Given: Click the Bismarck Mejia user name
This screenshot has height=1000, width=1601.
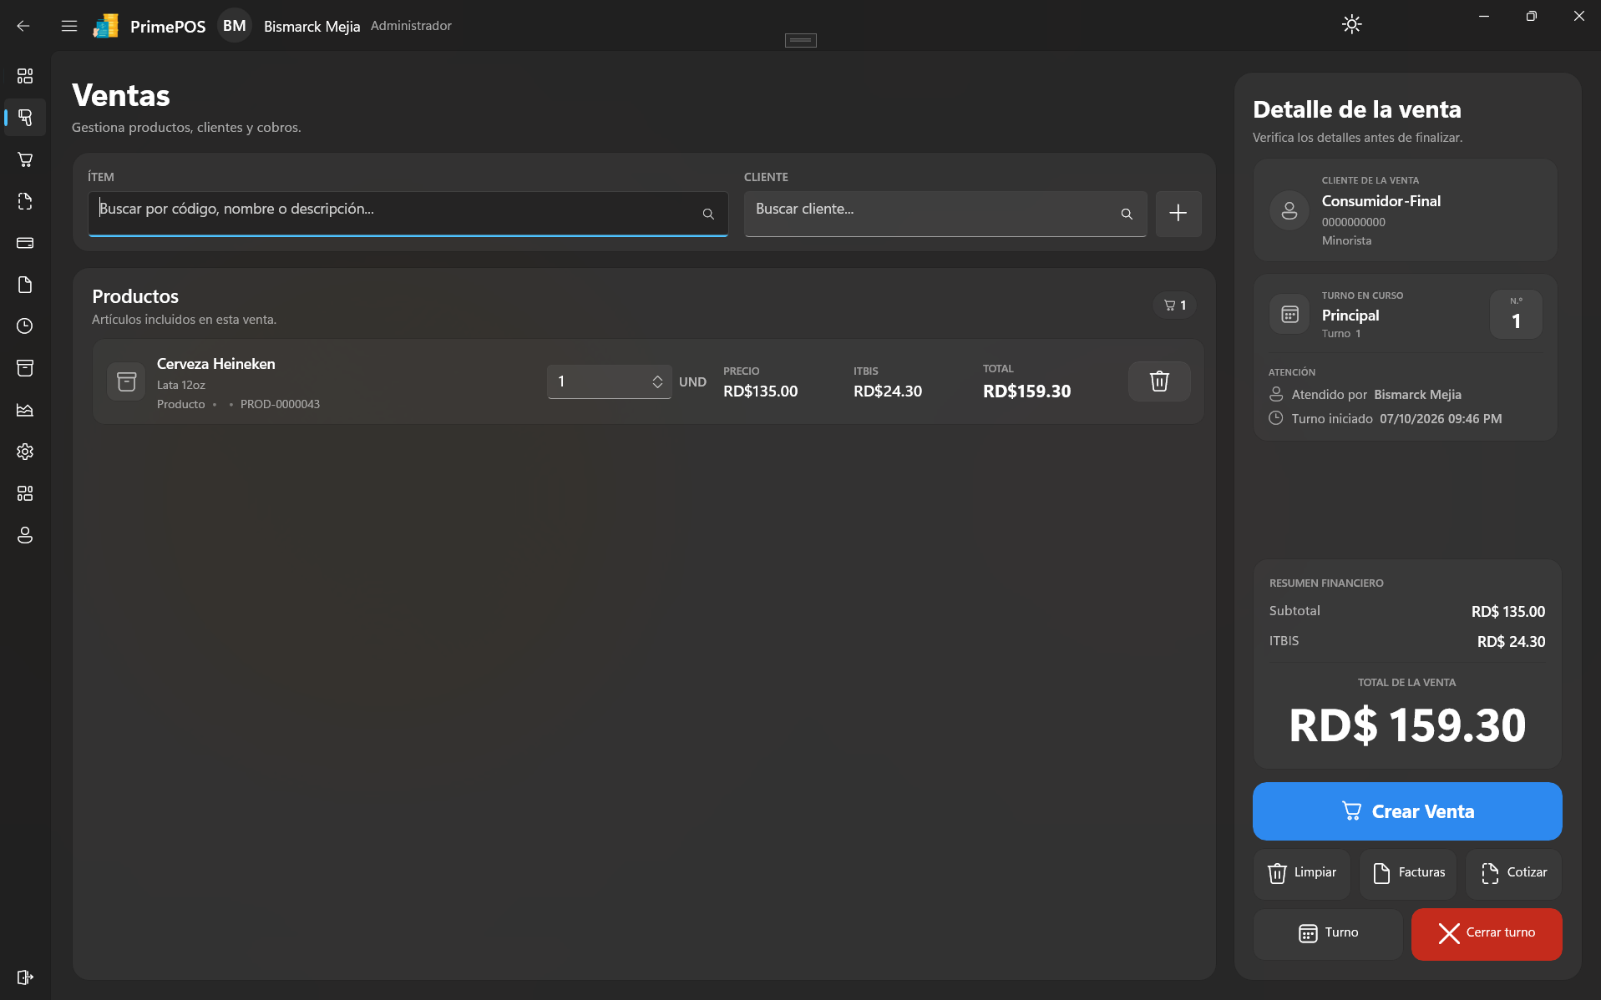Looking at the screenshot, I should click(x=312, y=27).
